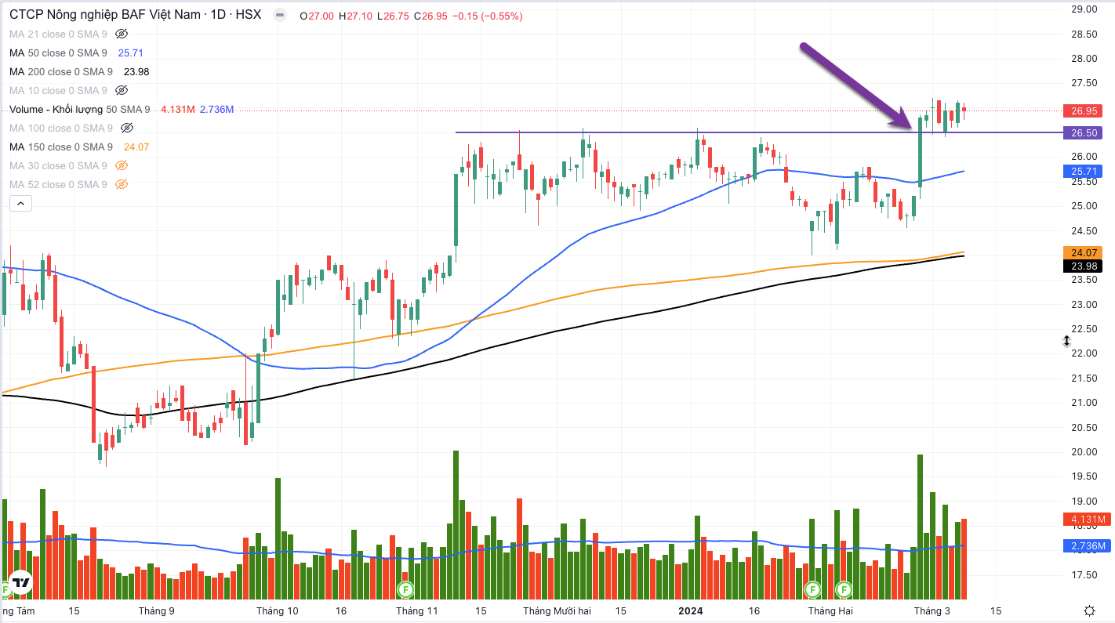Click the black 23.98 tag on price axis

click(x=1082, y=266)
